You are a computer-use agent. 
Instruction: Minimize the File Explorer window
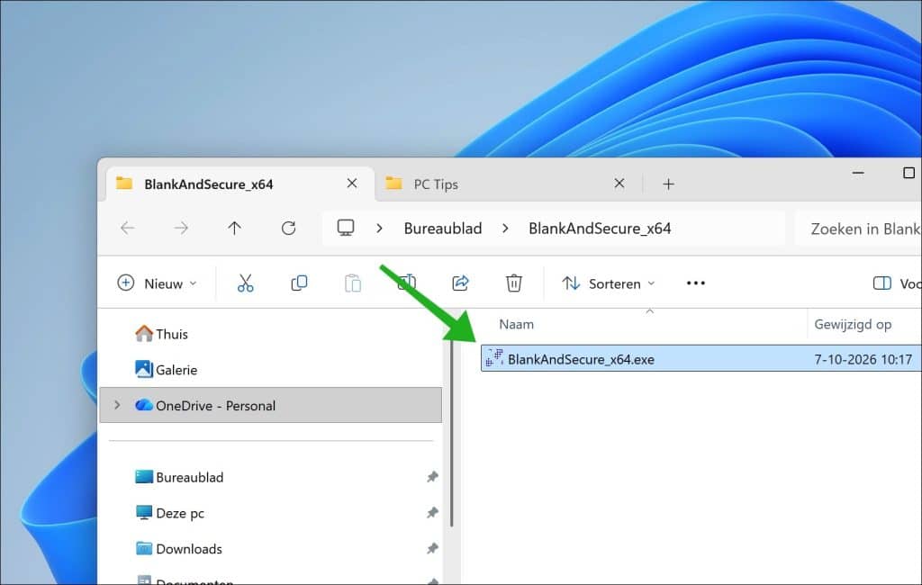point(858,173)
